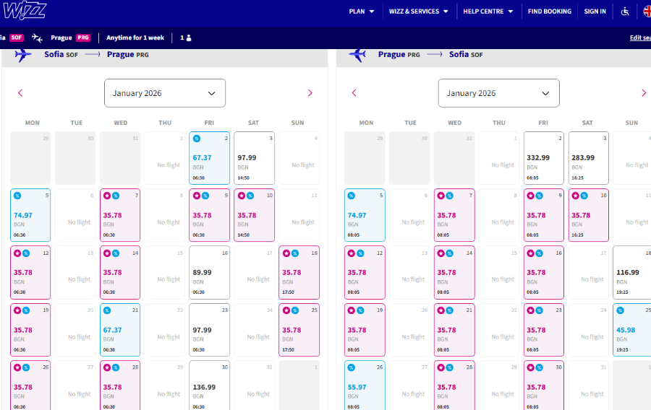
Task: Select Sofia–Prague January 16 at 89.99 BGN
Action: (x=209, y=273)
